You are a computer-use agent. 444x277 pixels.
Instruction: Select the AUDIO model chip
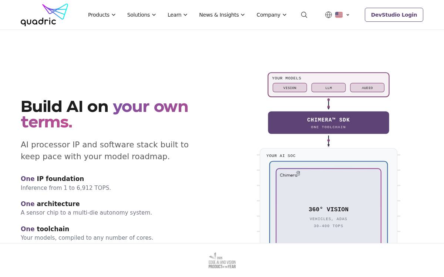(x=367, y=88)
